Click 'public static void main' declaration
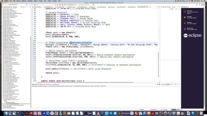 coord(62,81)
